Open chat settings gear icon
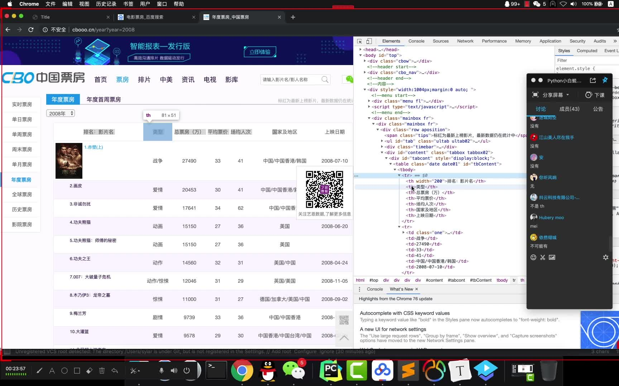This screenshot has height=386, width=619. point(606,257)
